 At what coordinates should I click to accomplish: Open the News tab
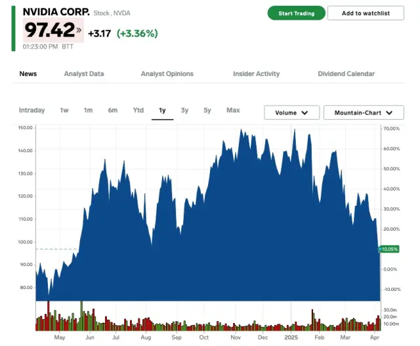point(28,74)
